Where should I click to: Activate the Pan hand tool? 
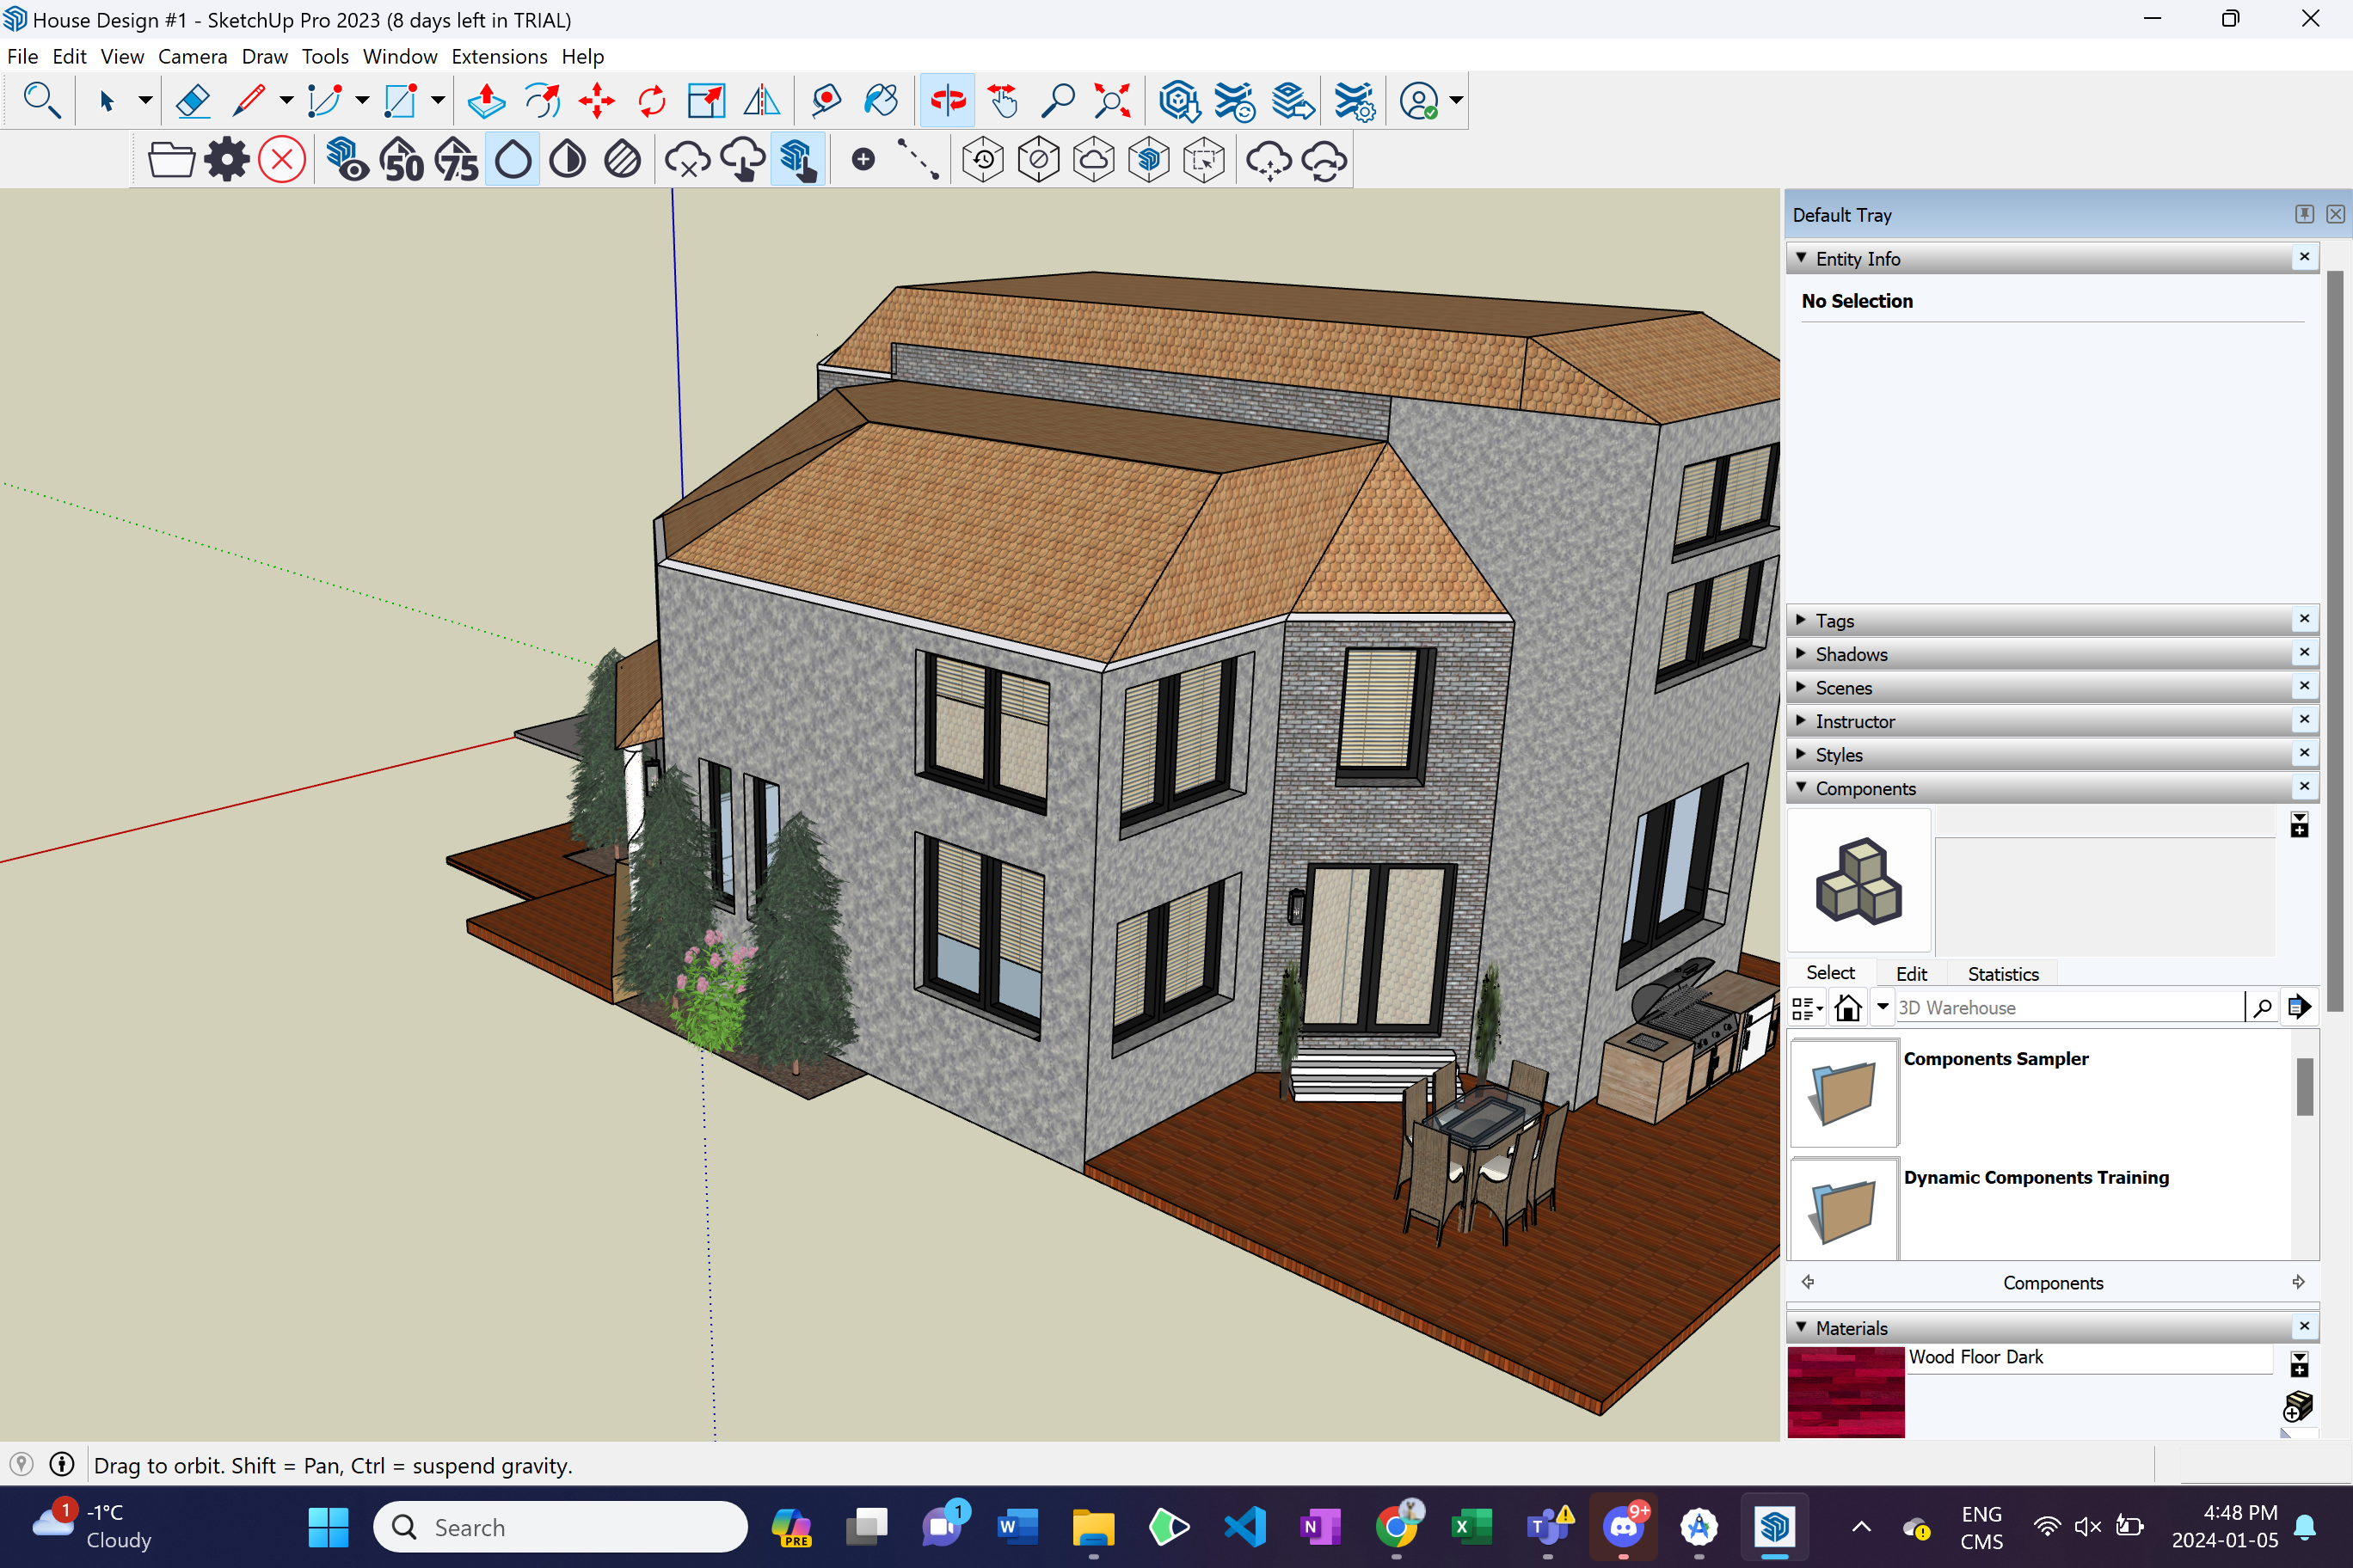pyautogui.click(x=1003, y=101)
